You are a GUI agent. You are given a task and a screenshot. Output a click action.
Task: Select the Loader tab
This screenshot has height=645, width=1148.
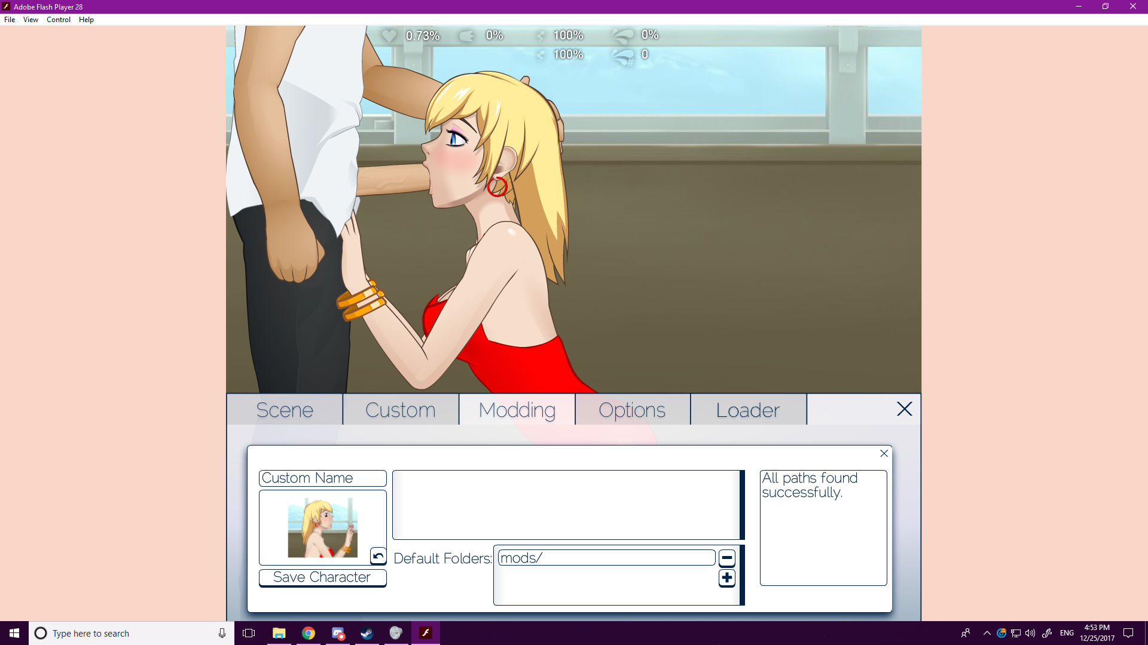[x=747, y=410]
